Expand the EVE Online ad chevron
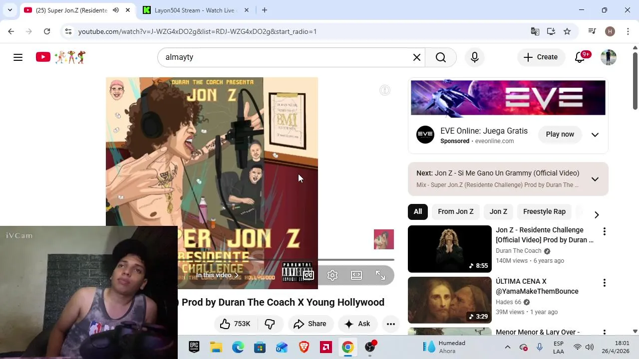639x359 pixels. coord(595,135)
